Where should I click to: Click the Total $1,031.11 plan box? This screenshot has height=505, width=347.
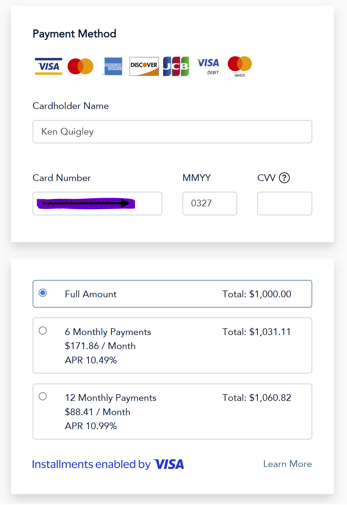pos(172,346)
